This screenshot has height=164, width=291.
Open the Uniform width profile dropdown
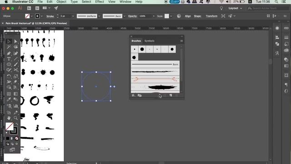(x=99, y=16)
